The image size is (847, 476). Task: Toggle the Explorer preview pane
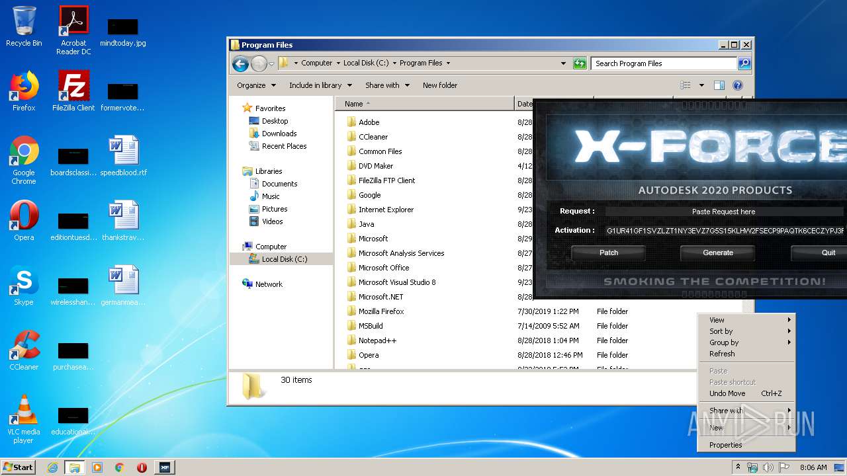[719, 85]
